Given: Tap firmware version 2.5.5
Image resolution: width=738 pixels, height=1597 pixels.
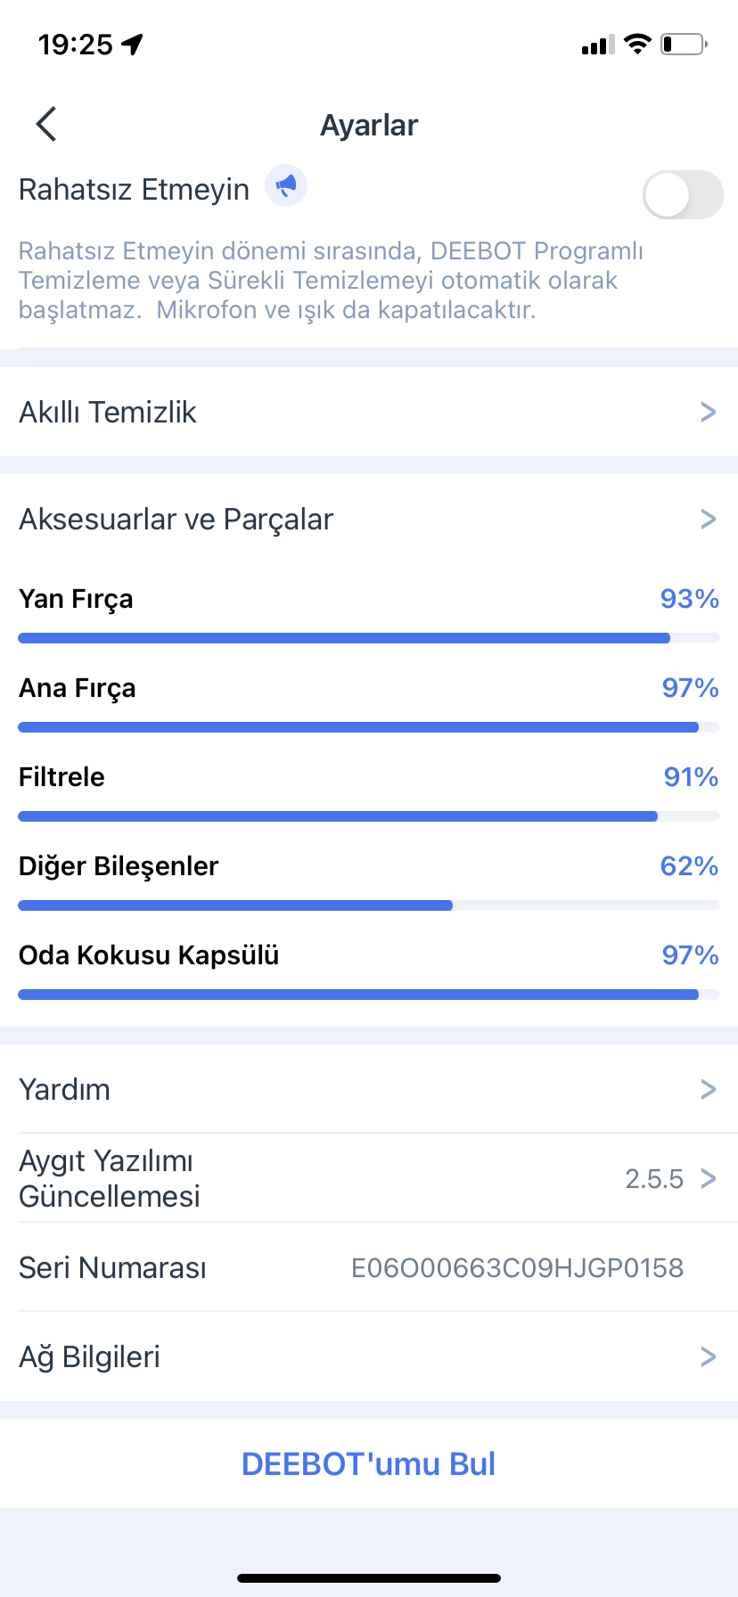Looking at the screenshot, I should (x=654, y=1179).
